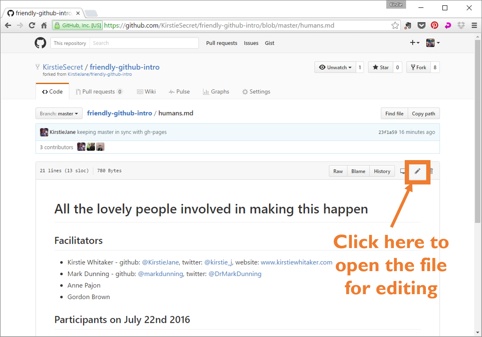
Task: Switch to the Code tab
Action: [x=52, y=92]
